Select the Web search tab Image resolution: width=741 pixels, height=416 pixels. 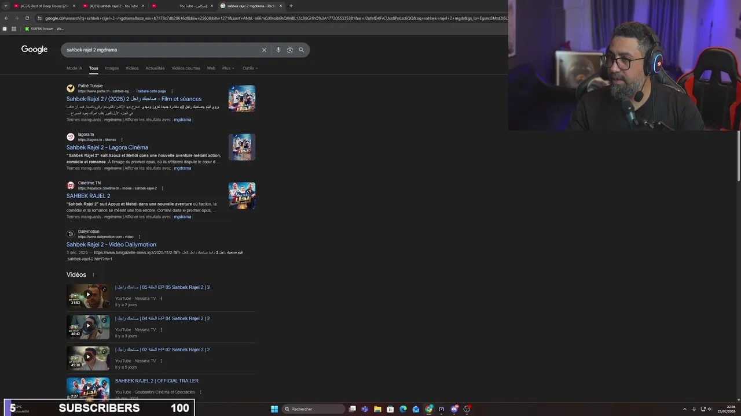(211, 68)
